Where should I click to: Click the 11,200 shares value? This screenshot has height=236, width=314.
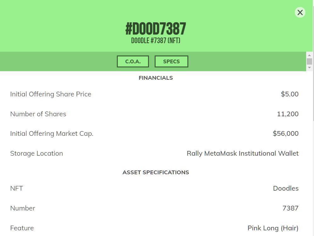pos(288,114)
